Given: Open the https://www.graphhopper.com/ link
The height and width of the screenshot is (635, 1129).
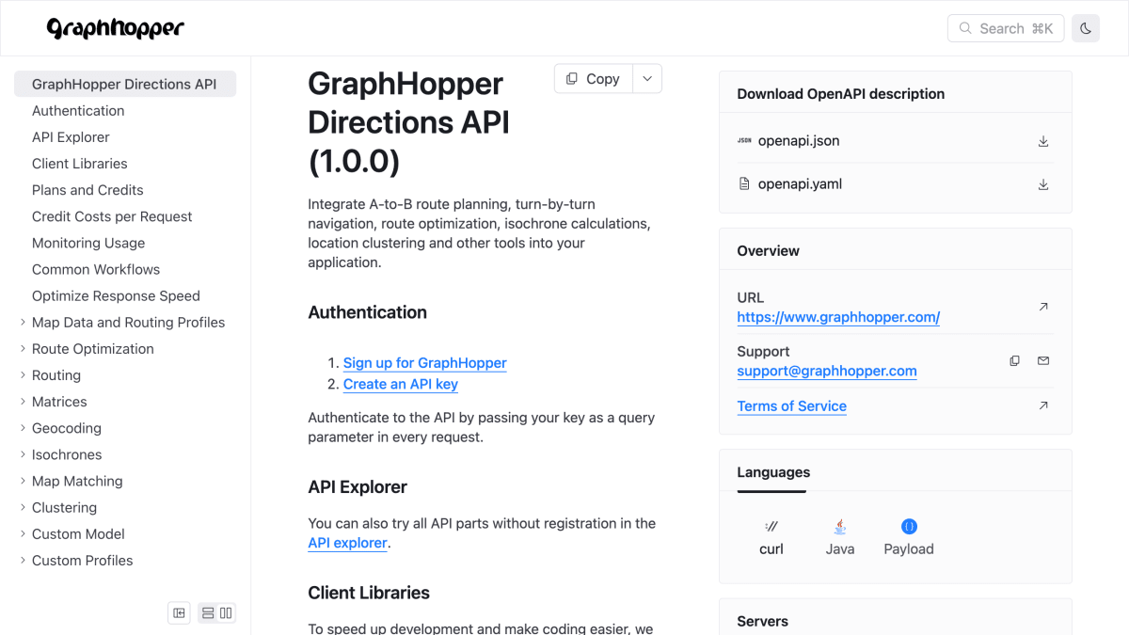Looking at the screenshot, I should click(838, 317).
